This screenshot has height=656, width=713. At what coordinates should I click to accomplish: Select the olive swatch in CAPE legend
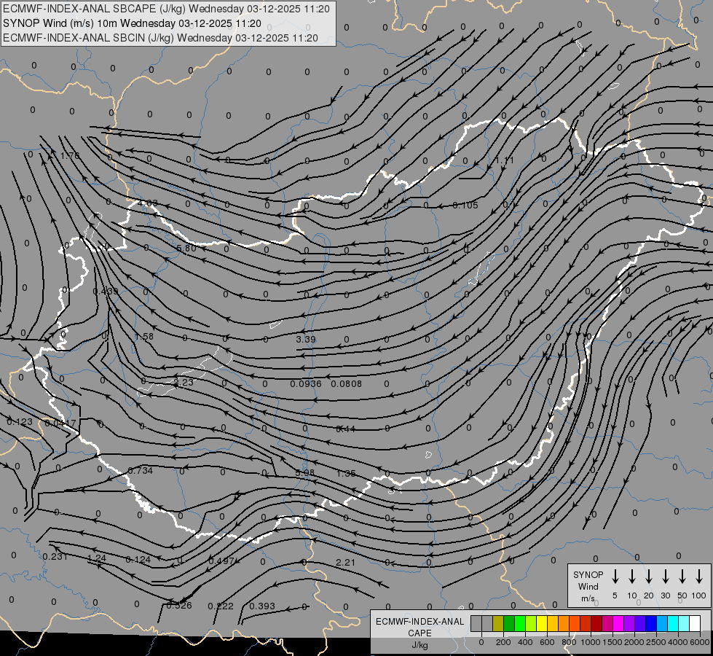pos(498,623)
